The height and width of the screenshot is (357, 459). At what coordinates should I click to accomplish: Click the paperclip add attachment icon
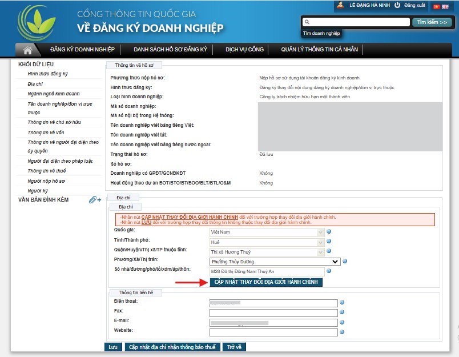coord(95,200)
